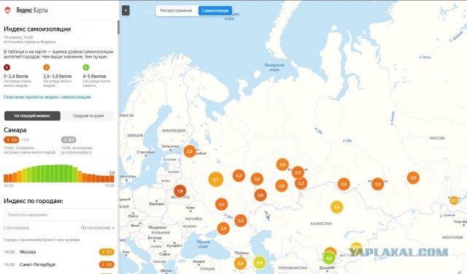Click the КАЗАХСТАН label on the map

tap(321, 224)
